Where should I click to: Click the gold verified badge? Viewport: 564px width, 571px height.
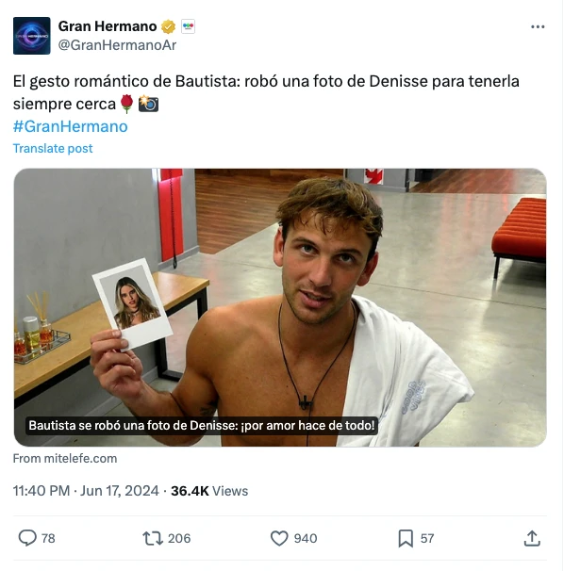coord(168,26)
